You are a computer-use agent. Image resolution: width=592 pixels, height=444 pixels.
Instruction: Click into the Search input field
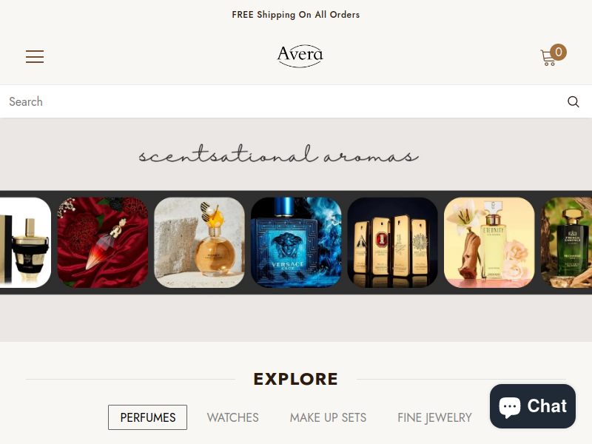click(x=283, y=101)
